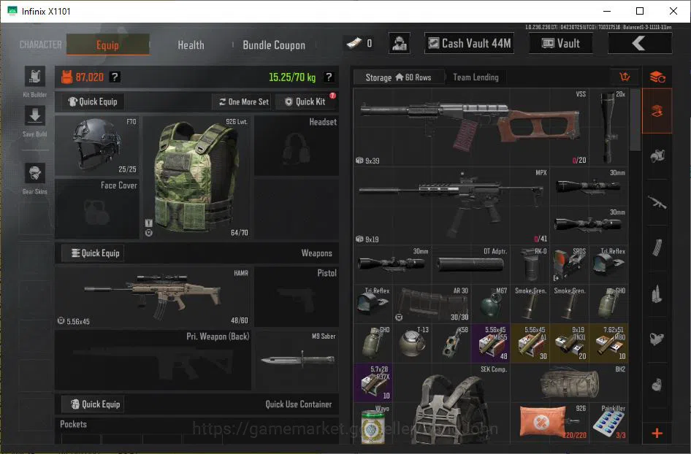
Task: Click the empty Headset slot
Action: click(x=296, y=146)
